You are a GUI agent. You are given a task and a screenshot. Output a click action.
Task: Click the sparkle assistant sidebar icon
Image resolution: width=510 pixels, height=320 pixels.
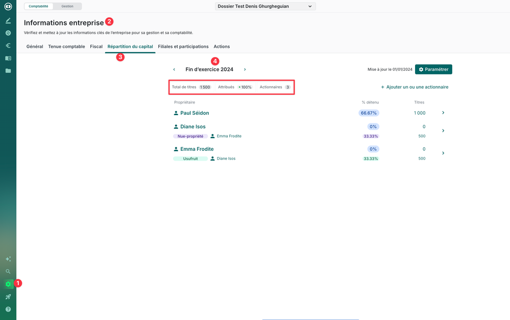pyautogui.click(x=8, y=259)
